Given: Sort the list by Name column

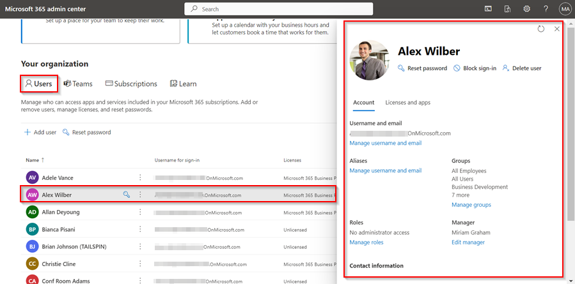Looking at the screenshot, I should pos(35,160).
